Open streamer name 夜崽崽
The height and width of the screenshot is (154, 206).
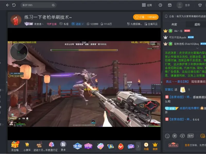(x=39, y=24)
